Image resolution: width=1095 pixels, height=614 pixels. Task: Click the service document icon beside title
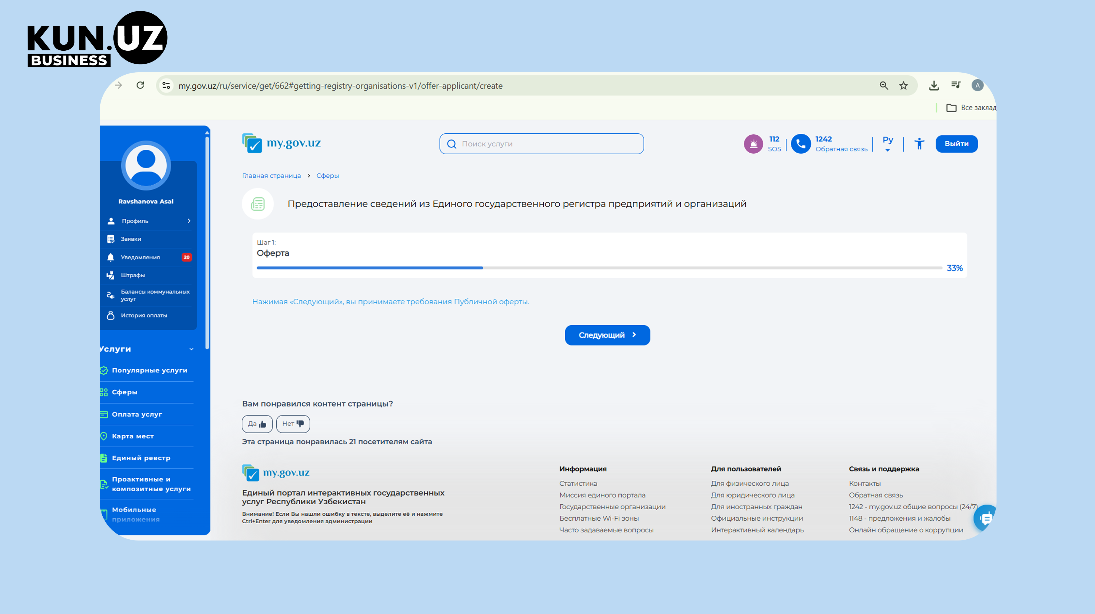(x=258, y=204)
